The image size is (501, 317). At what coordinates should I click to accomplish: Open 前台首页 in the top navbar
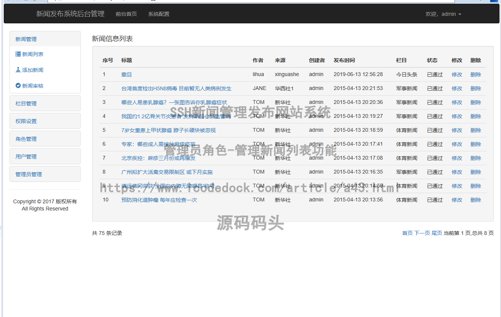pos(126,14)
